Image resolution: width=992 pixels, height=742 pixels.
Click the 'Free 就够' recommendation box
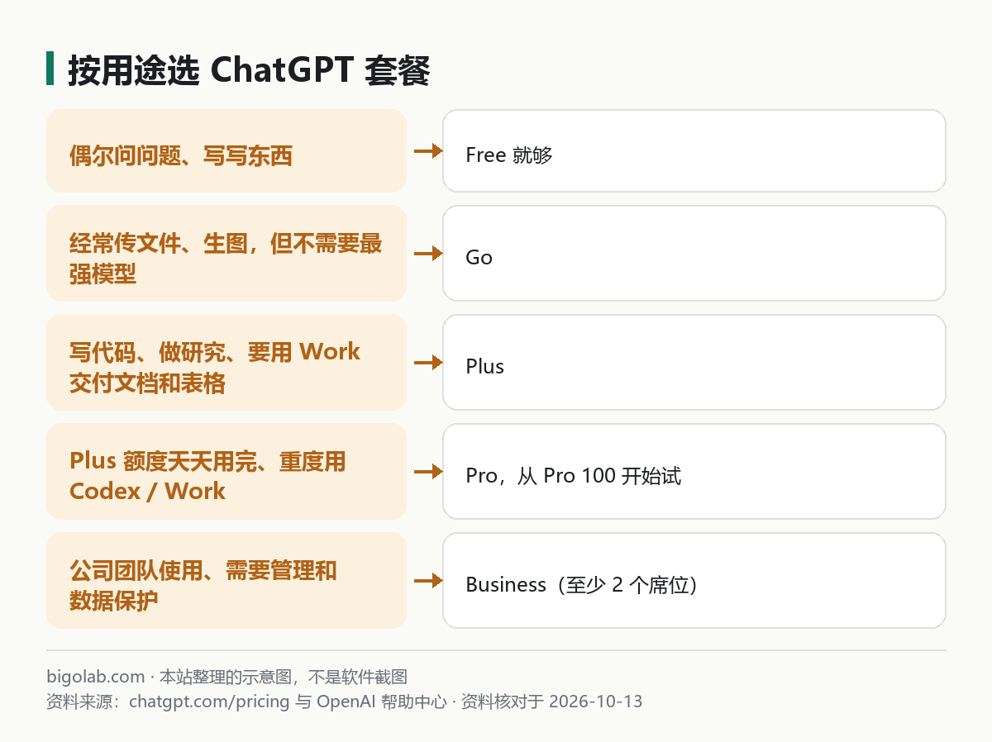pos(694,150)
